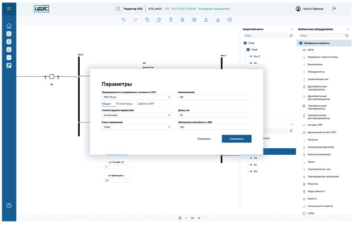353x225 pixels.
Task: Click the document icon in the toolbar
Action: [182, 20]
